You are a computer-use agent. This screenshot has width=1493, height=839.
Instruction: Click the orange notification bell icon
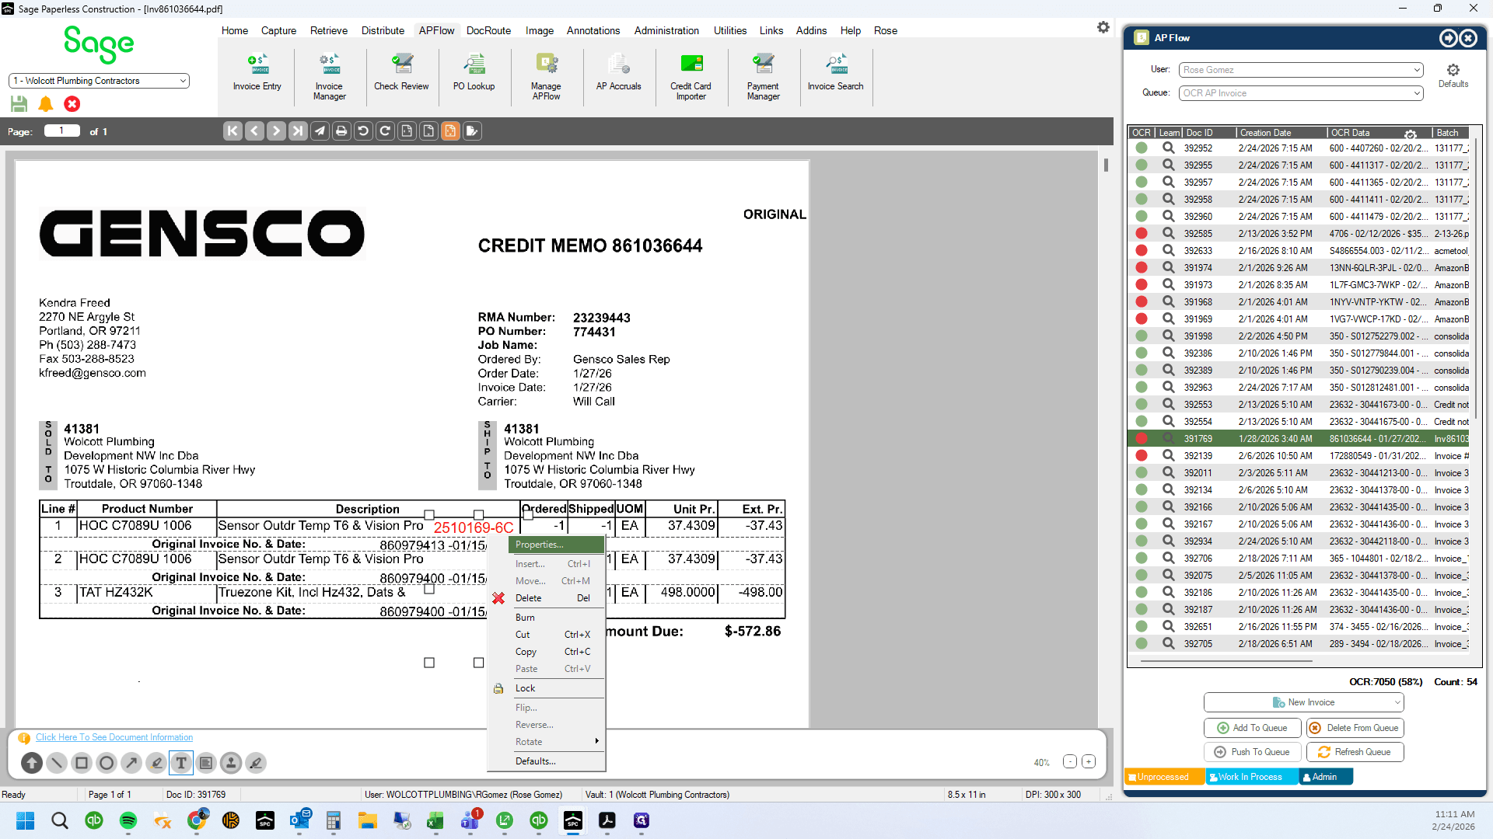coord(46,104)
